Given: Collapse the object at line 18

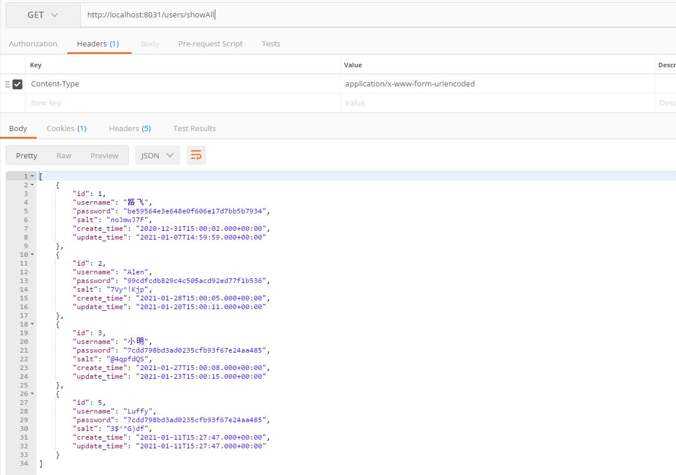Looking at the screenshot, I should click(32, 324).
